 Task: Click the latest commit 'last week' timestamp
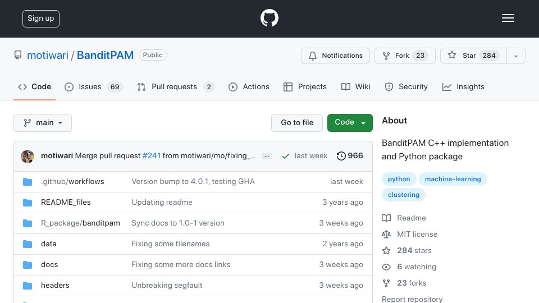(310, 155)
